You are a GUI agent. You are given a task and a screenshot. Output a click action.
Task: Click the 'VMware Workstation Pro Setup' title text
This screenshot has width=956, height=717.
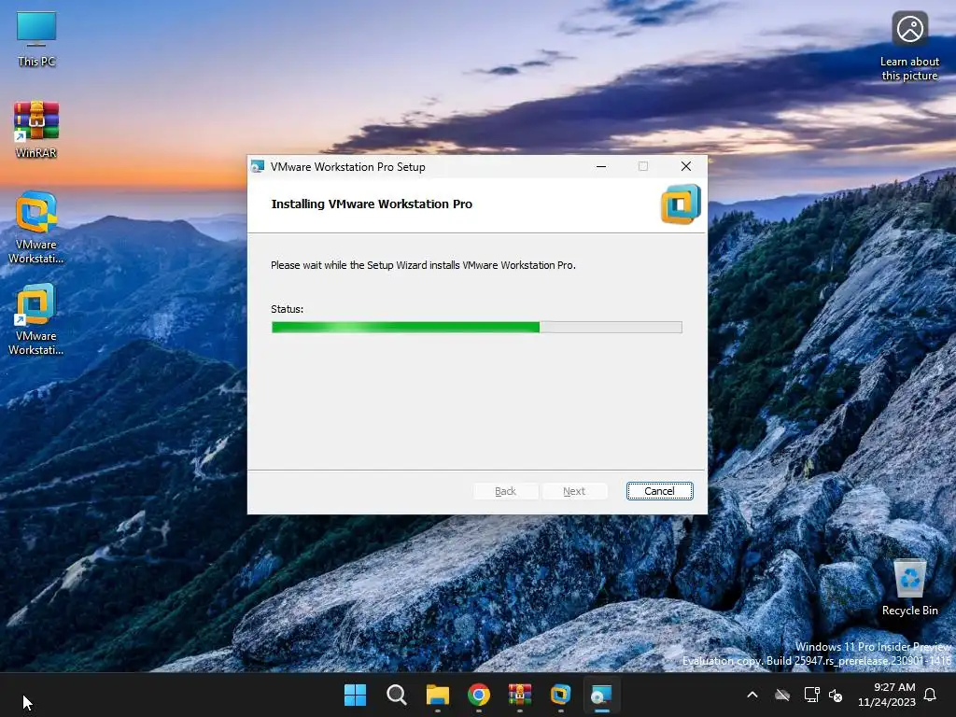click(x=348, y=167)
